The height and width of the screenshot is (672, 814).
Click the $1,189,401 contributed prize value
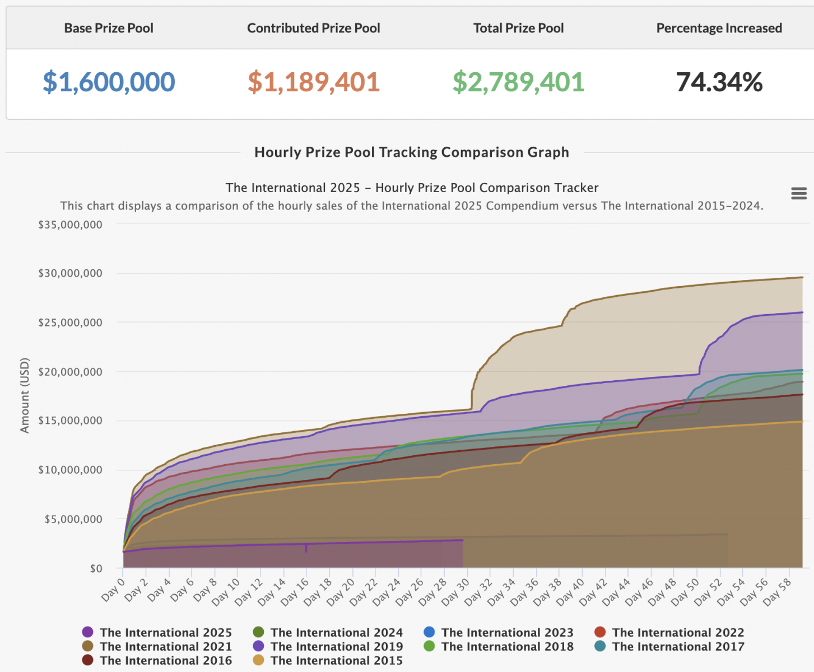[314, 82]
